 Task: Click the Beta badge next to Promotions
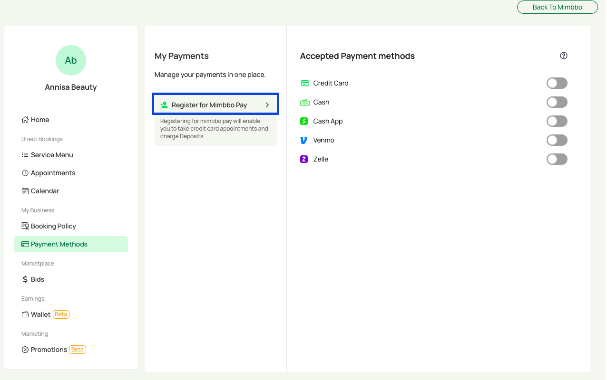[78, 350]
